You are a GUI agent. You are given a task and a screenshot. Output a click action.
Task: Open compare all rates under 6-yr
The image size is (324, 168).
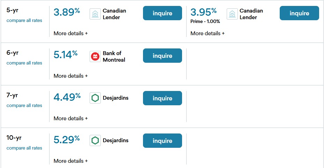point(24,63)
